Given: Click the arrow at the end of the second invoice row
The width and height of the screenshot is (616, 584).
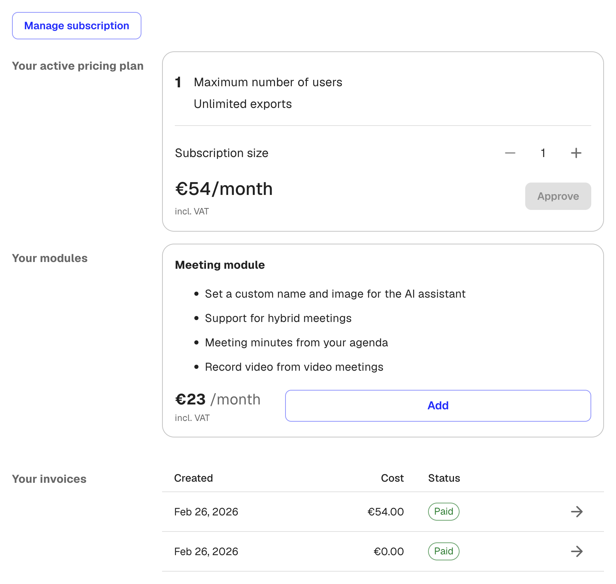Looking at the screenshot, I should coord(577,551).
